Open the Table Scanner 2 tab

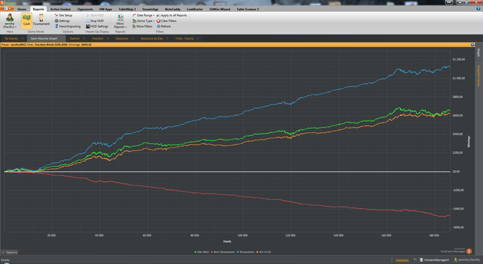[248, 9]
